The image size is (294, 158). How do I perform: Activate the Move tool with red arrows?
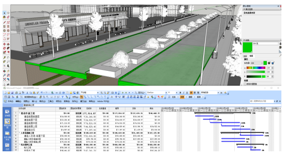click(4, 44)
